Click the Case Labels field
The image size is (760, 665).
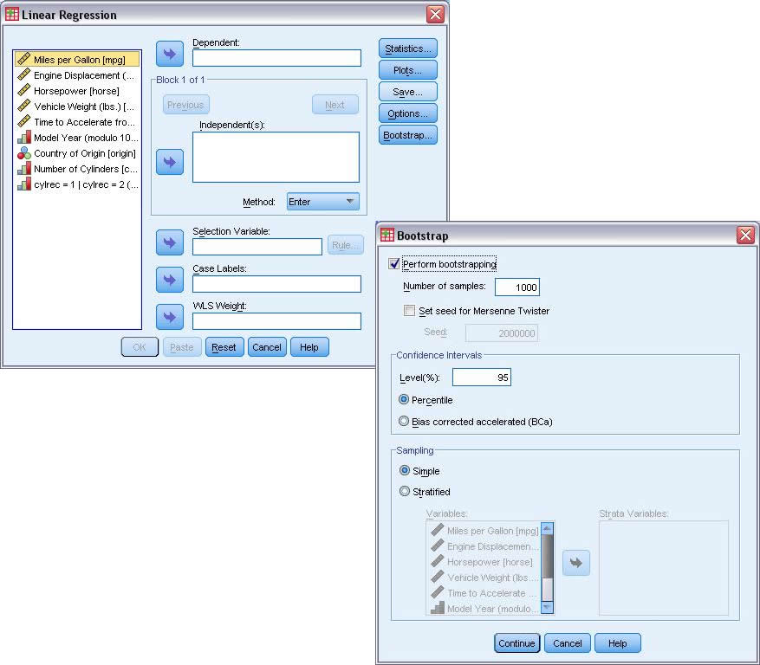click(x=276, y=284)
